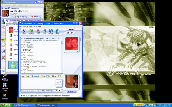Send a nudge
172x107 pixels.
(x=59, y=76)
